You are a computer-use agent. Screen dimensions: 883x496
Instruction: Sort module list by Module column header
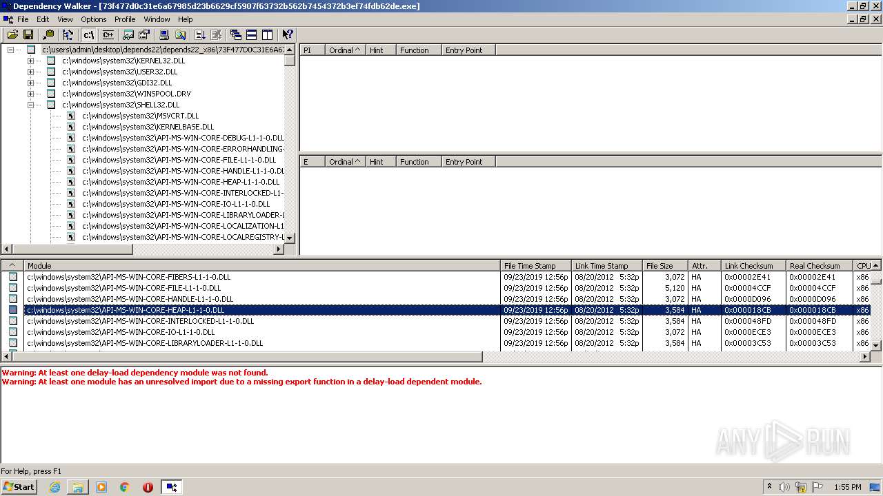pyautogui.click(x=262, y=266)
